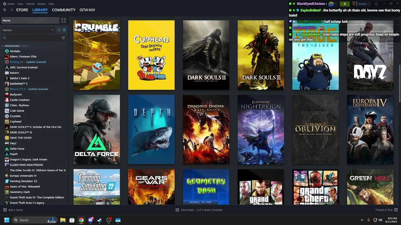Screen dimensions: 401x225
Task: Switch to the COMMUNITY tab
Action: pyautogui.click(x=64, y=10)
